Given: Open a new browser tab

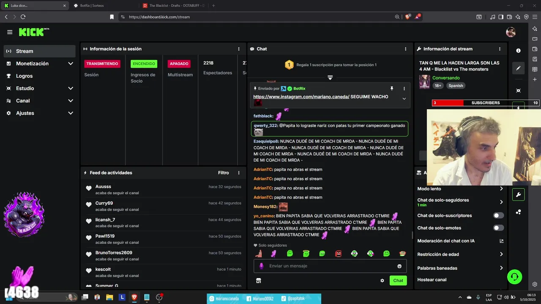Looking at the screenshot, I should [x=213, y=5].
